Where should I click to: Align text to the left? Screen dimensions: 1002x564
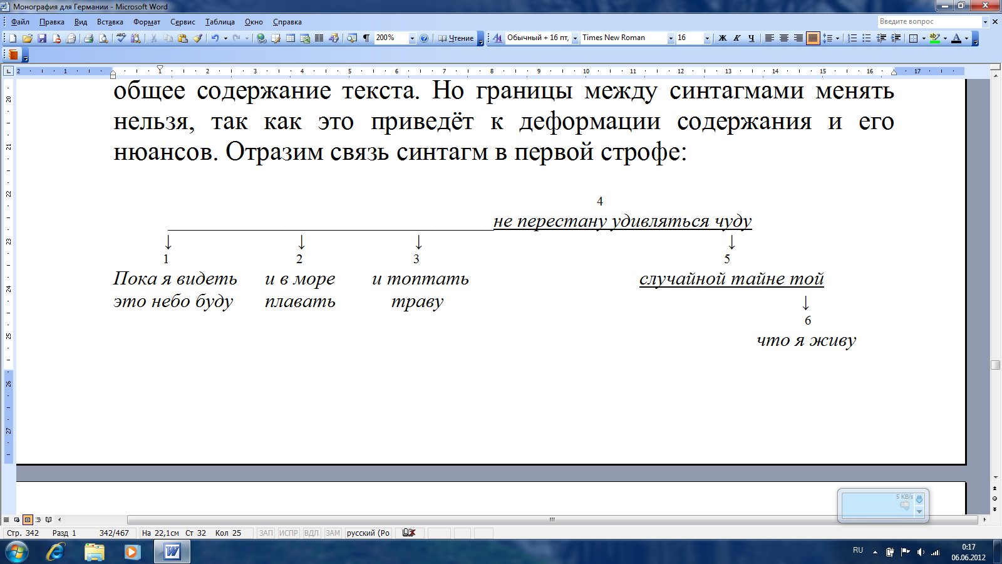770,38
